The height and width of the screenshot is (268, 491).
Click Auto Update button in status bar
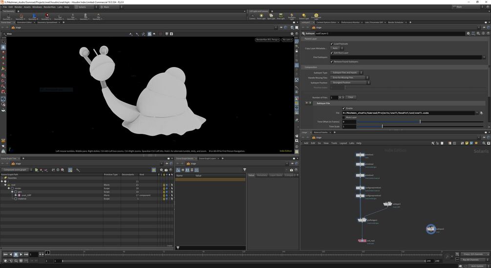tap(477, 266)
